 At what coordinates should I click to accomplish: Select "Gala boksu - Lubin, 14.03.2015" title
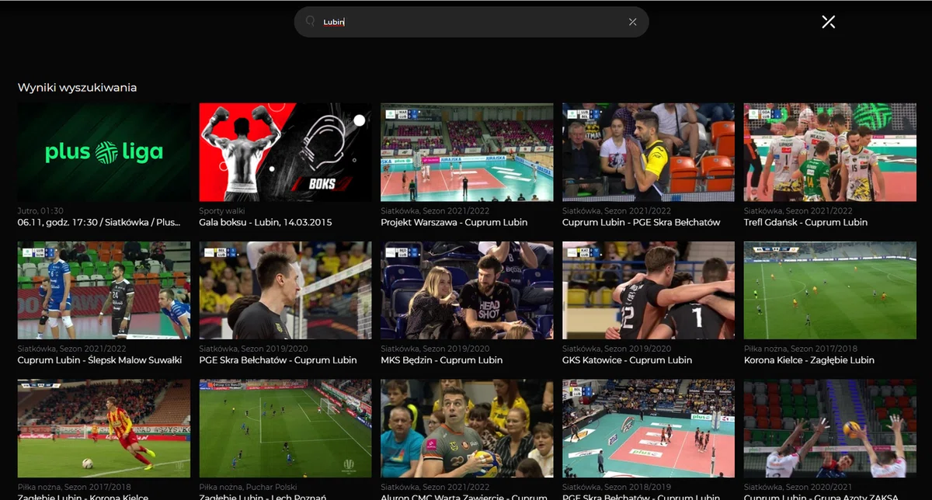(266, 222)
